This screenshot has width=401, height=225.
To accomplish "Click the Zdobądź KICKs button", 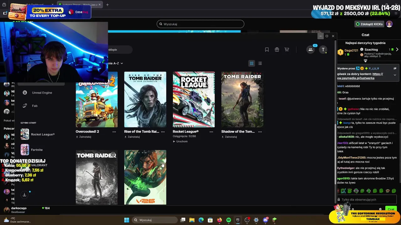I will 369,24.
